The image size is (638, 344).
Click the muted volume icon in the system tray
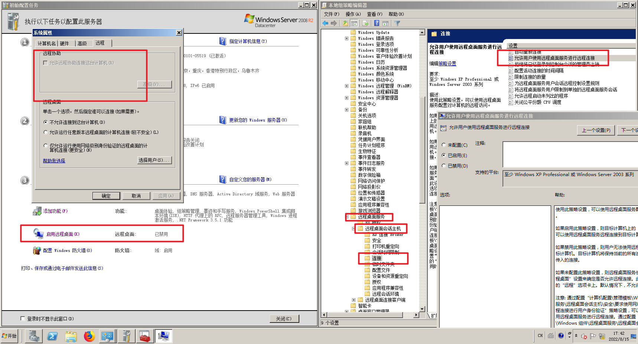tap(584, 336)
